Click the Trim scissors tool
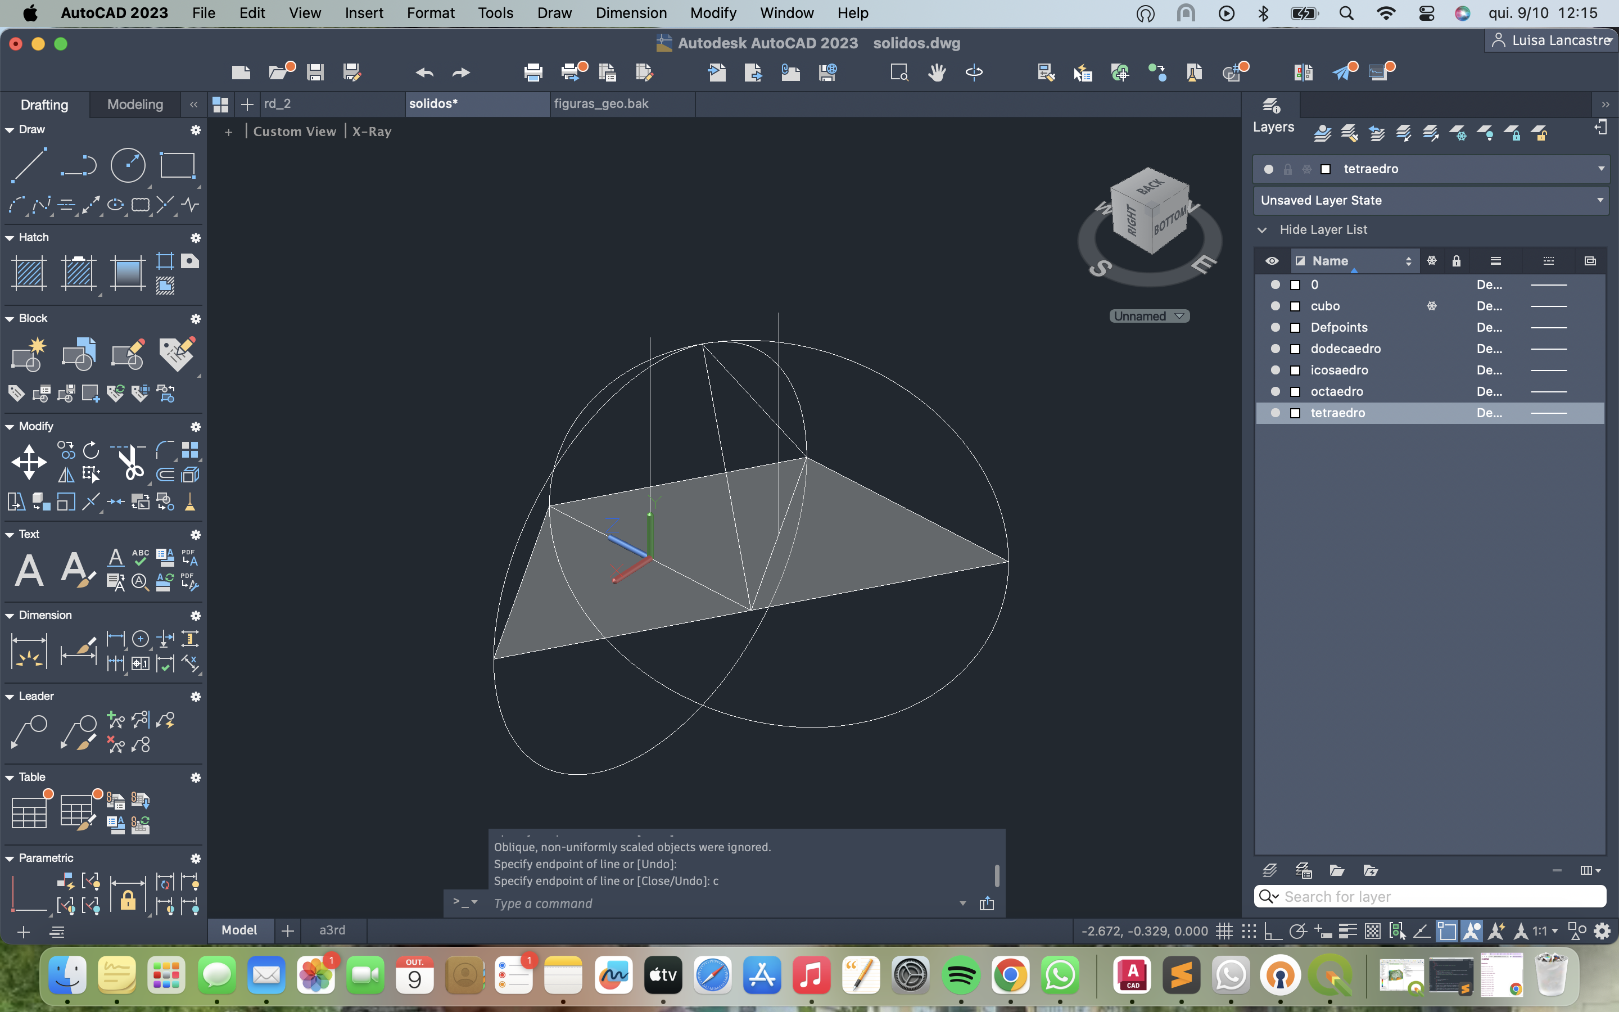 [x=130, y=462]
